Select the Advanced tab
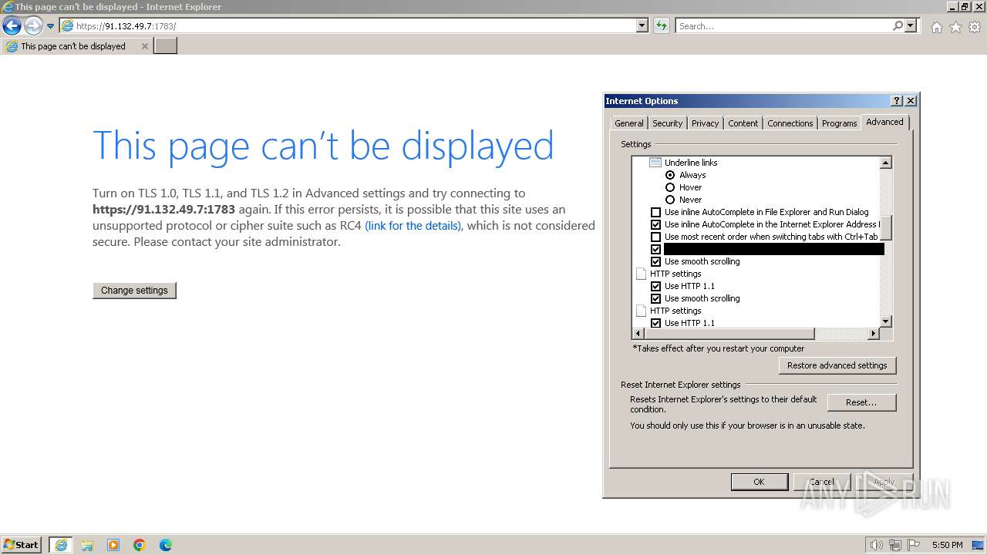The width and height of the screenshot is (987, 555). 884,122
